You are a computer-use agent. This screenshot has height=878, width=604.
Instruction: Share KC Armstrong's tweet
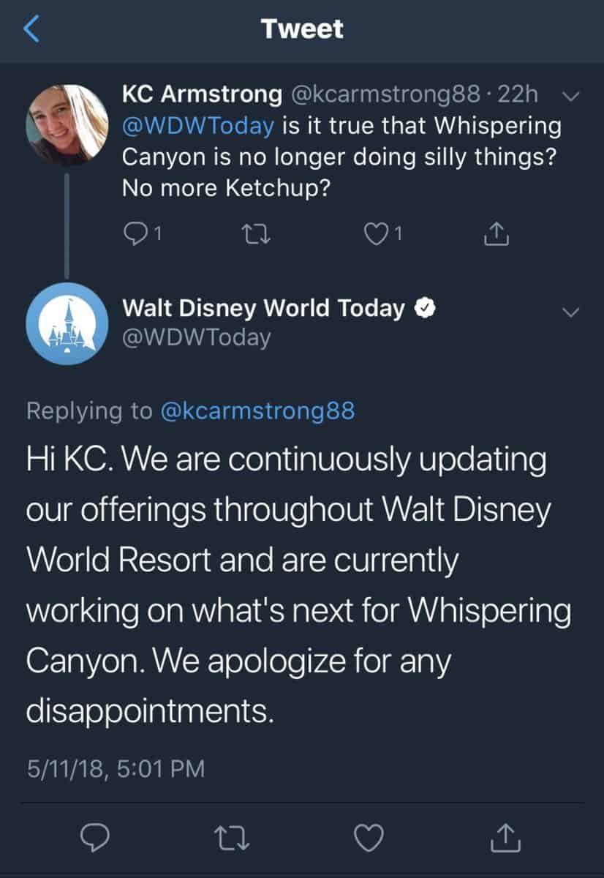[x=497, y=233]
